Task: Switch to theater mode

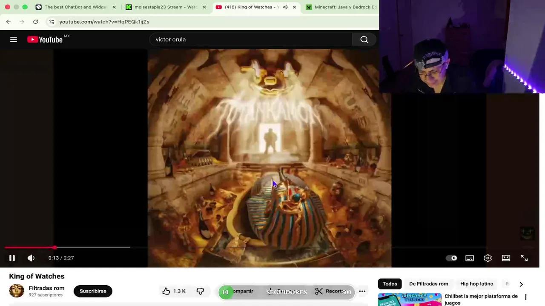Action: tap(506, 258)
